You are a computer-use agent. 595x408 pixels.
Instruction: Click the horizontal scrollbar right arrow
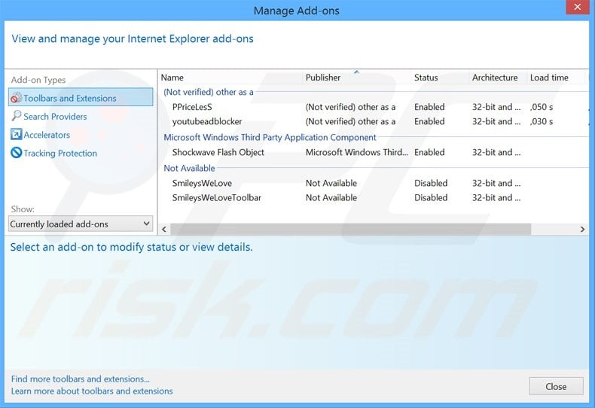pyautogui.click(x=582, y=229)
